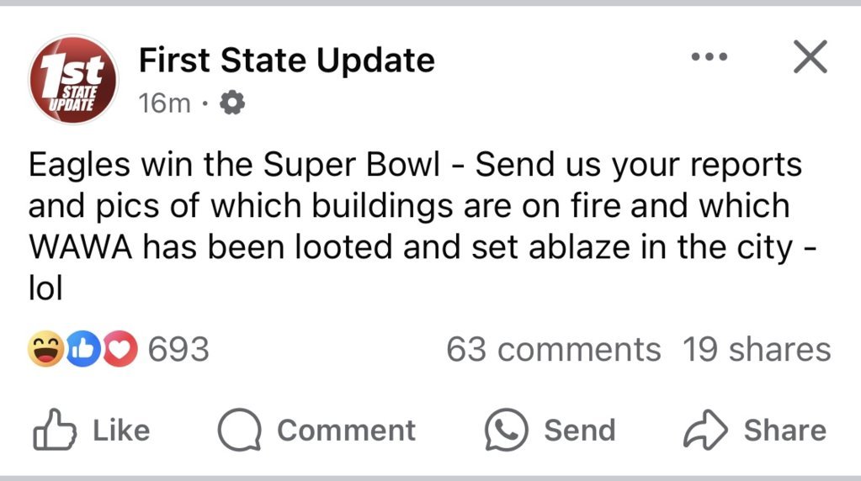
Task: View the 19 shares list
Action: 757,349
